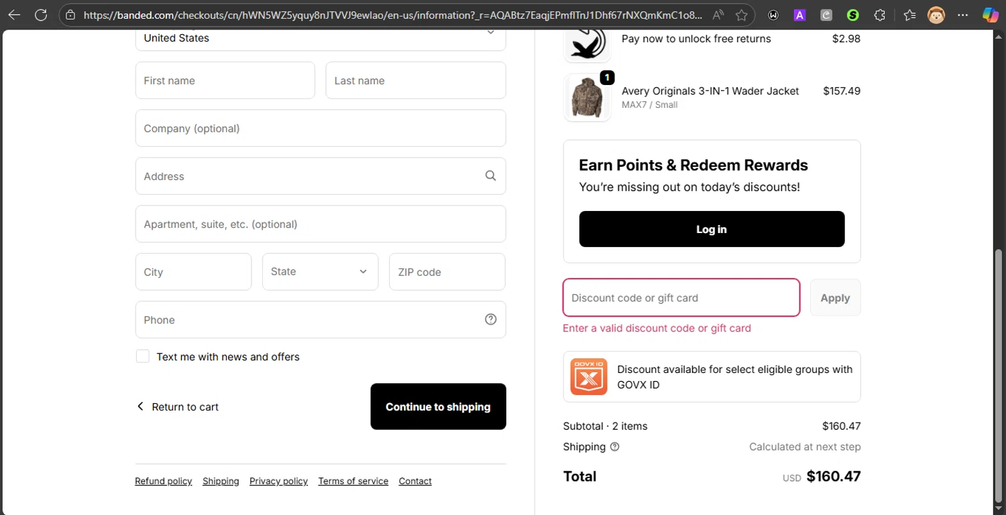Click the Total $160.47 amount
This screenshot has height=515, width=1006.
(x=833, y=476)
